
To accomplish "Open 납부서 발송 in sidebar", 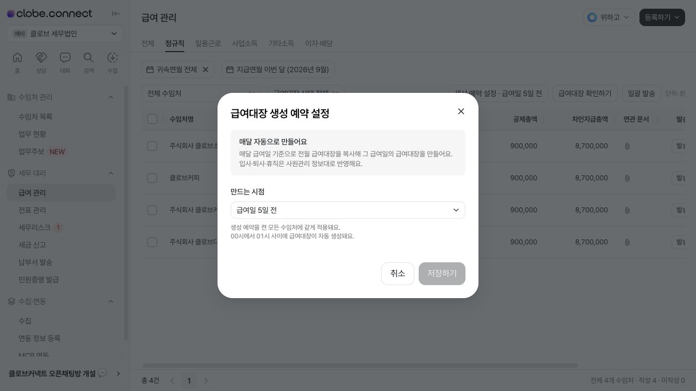I will pyautogui.click(x=61, y=262).
